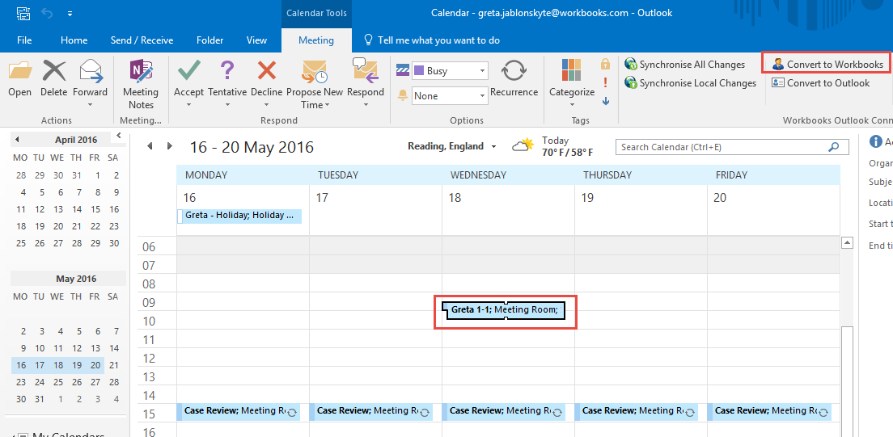Select 18 in May 2016 mini calendar

(x=57, y=365)
